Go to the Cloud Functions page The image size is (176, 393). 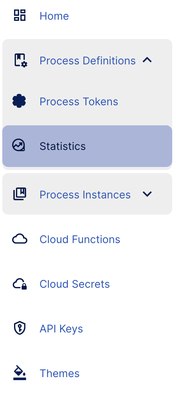click(x=87, y=239)
